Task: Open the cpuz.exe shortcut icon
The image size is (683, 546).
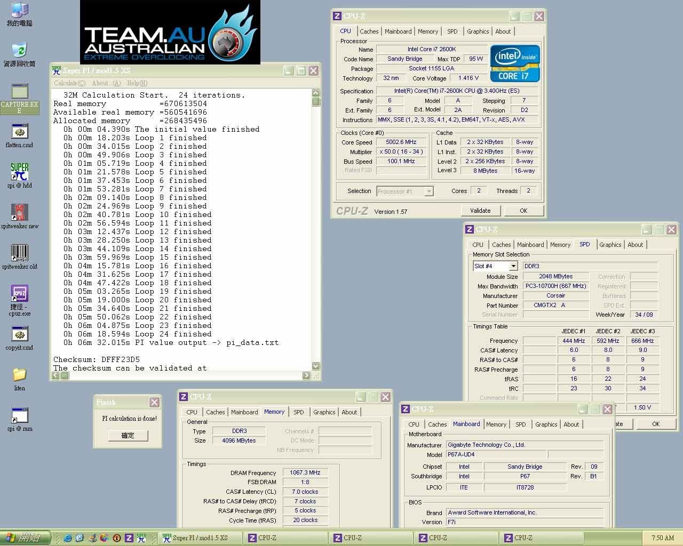Action: pyautogui.click(x=20, y=294)
